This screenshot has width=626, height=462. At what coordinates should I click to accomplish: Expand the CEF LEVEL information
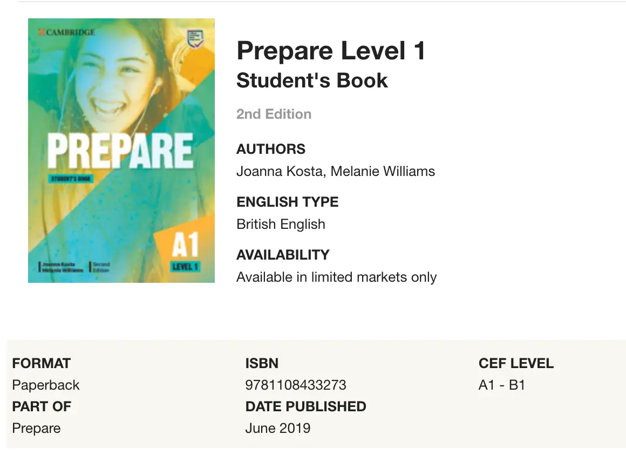pos(516,363)
